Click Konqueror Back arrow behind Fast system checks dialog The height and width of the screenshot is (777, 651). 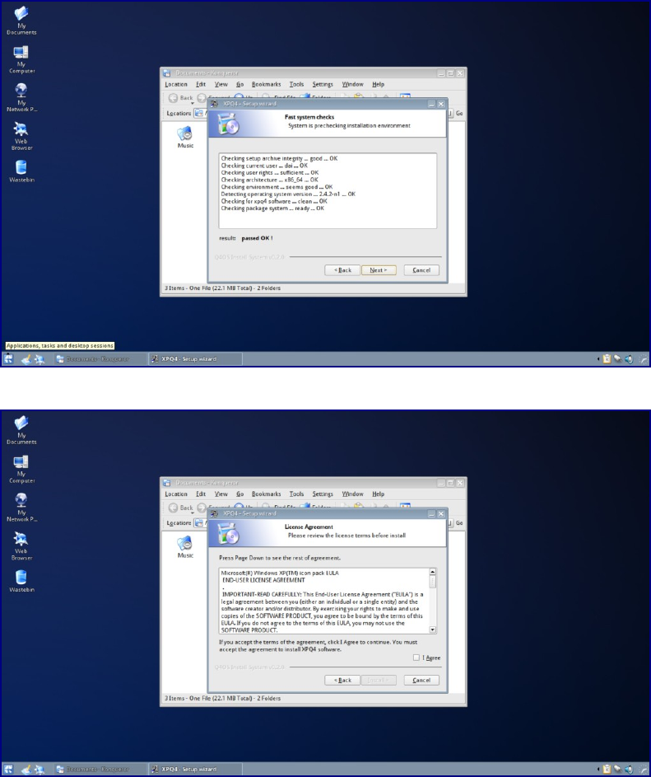point(173,97)
